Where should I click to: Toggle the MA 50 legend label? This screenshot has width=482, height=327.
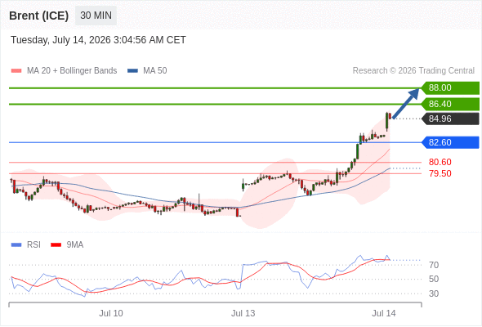155,71
